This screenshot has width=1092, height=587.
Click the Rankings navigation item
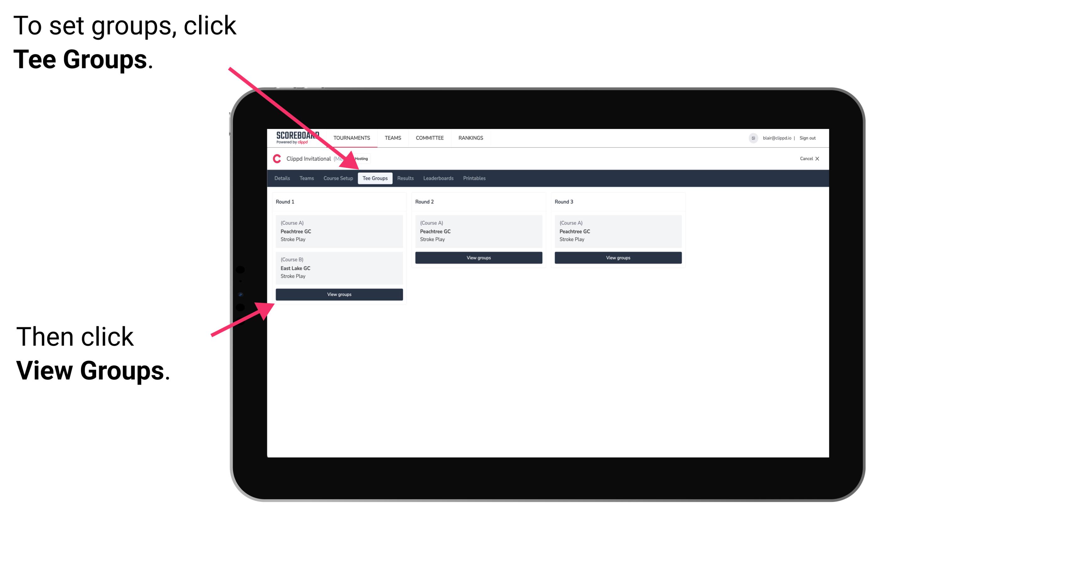coord(471,137)
